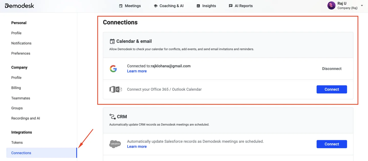Click the Meetings calendar icon in top nav
The image size is (368, 161).
[x=121, y=6]
